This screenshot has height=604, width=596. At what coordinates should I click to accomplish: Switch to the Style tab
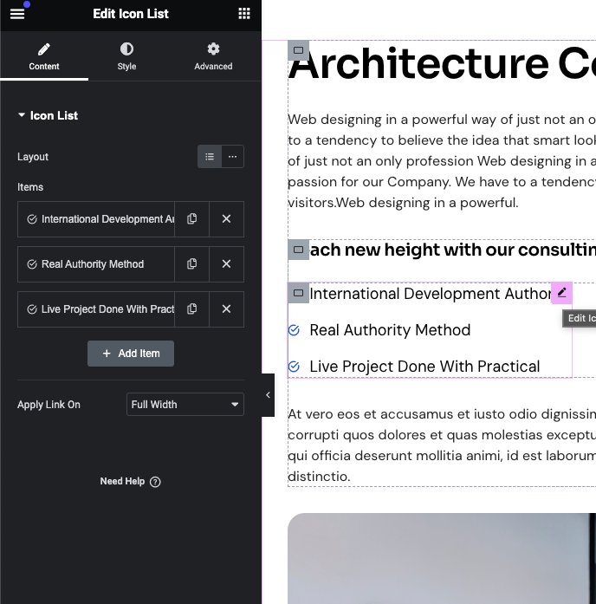click(126, 57)
